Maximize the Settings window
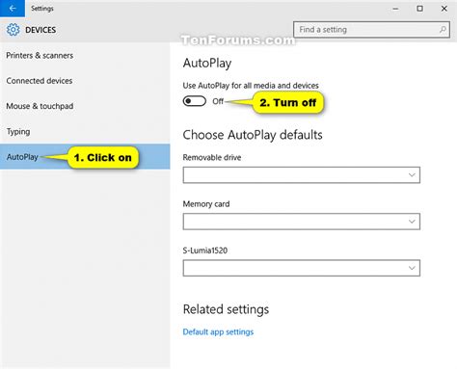 (x=419, y=9)
